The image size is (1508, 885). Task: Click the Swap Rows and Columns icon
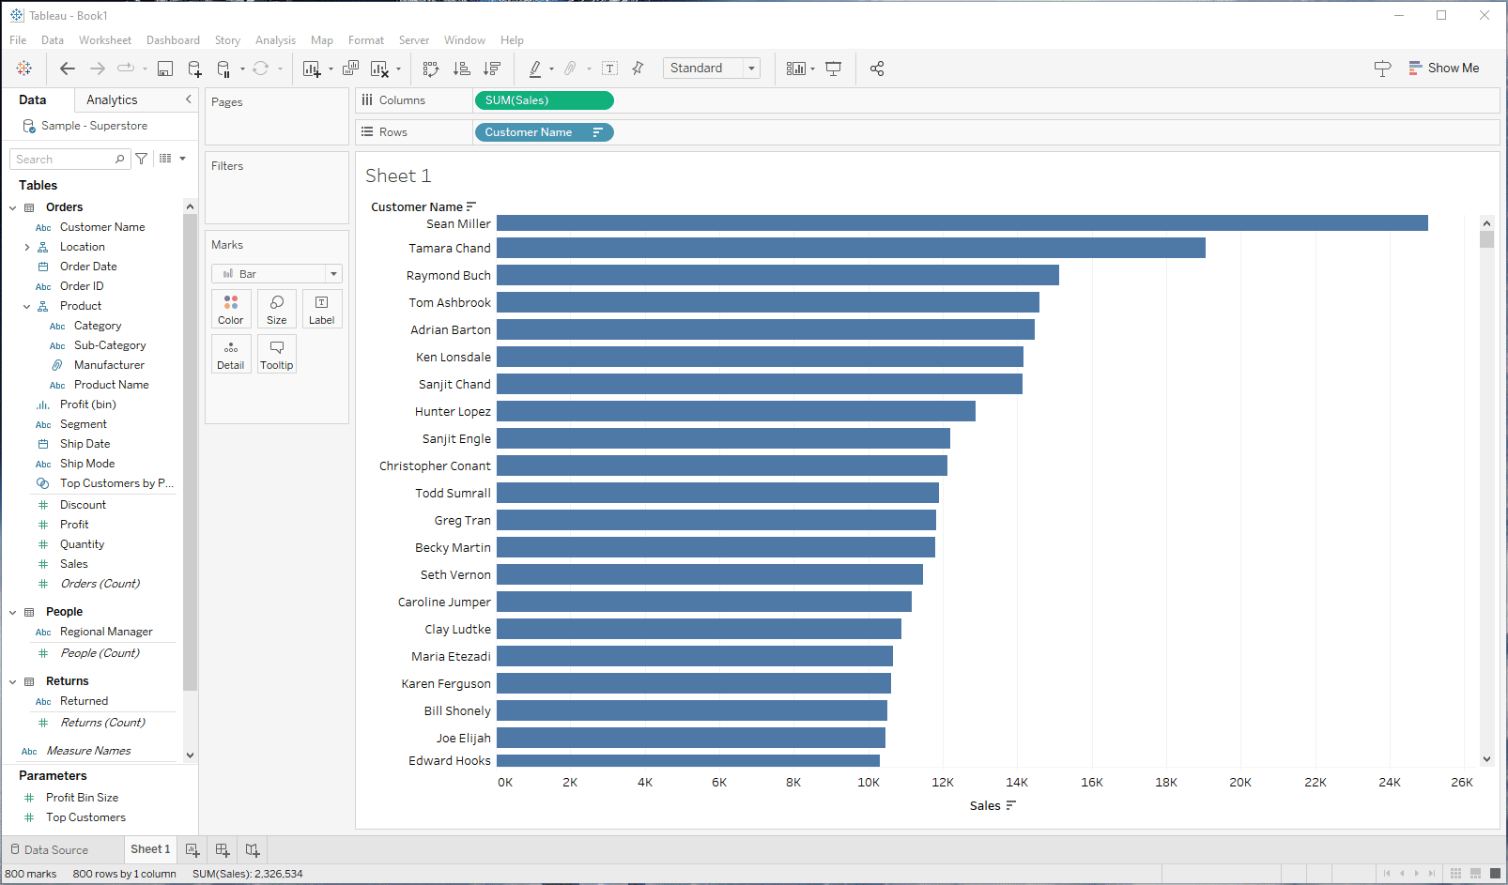[431, 69]
